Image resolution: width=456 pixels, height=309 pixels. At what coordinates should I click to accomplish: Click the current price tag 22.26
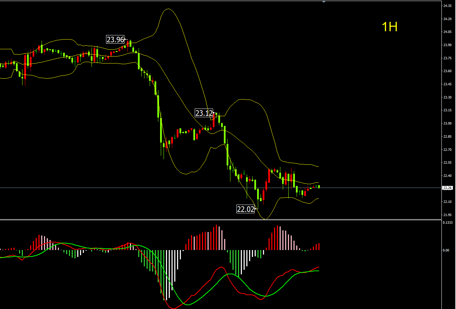(447, 188)
